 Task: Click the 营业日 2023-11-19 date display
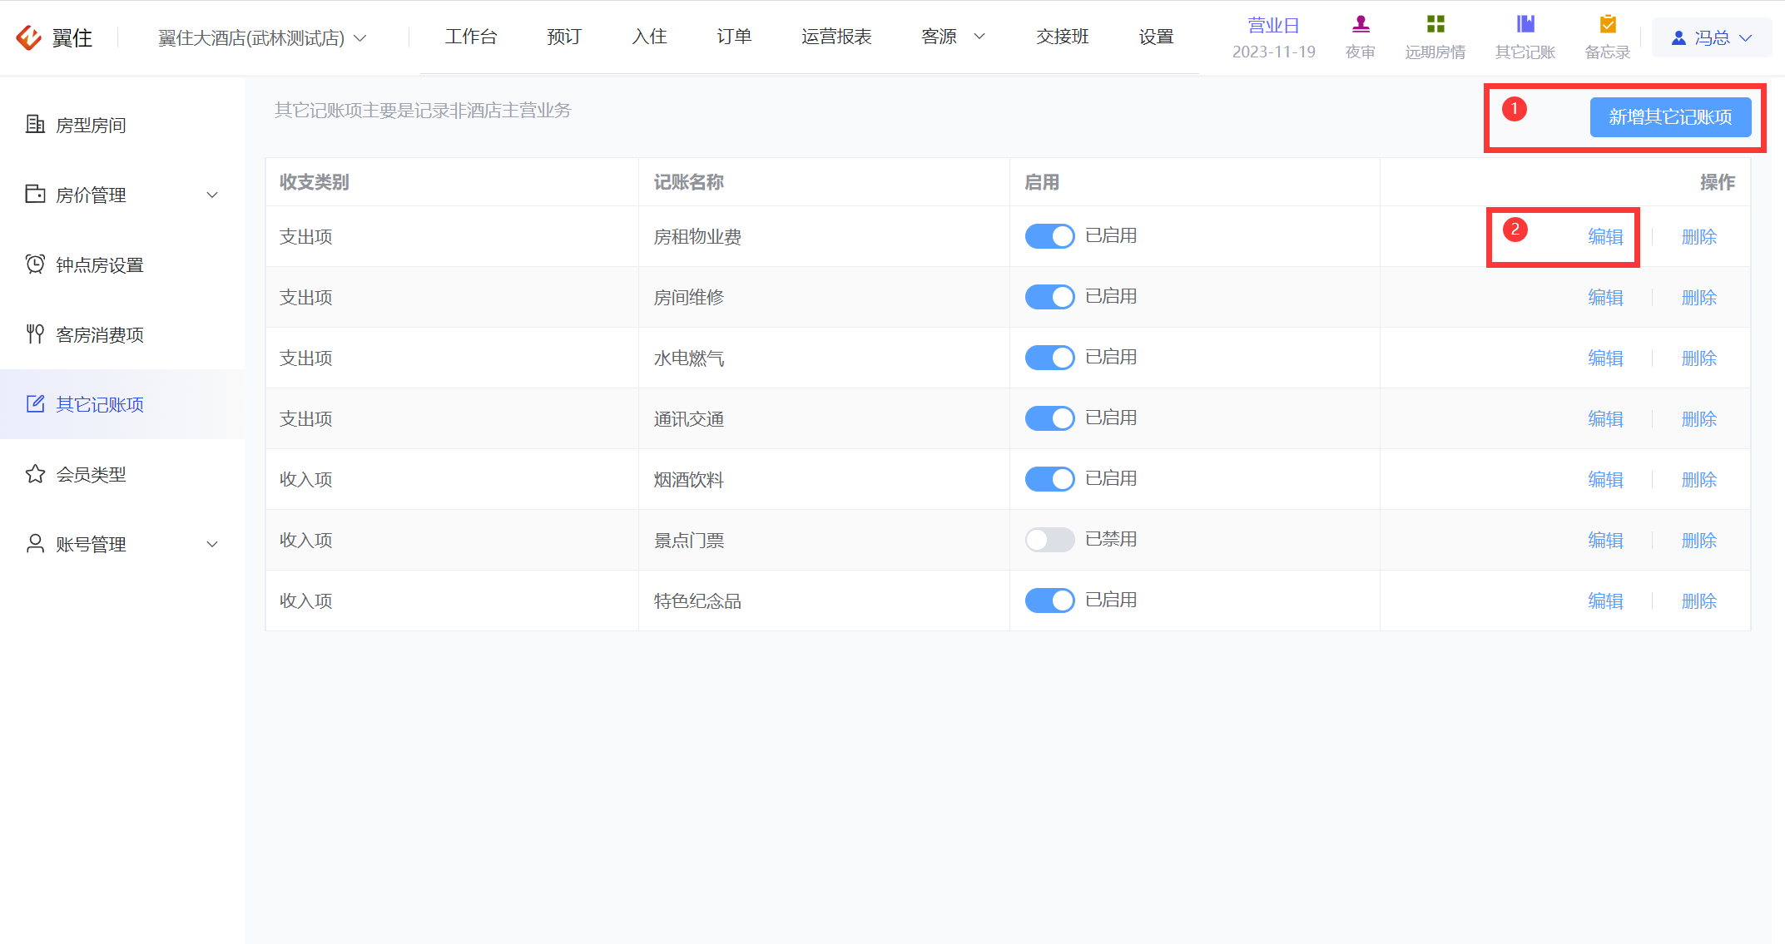coord(1273,38)
